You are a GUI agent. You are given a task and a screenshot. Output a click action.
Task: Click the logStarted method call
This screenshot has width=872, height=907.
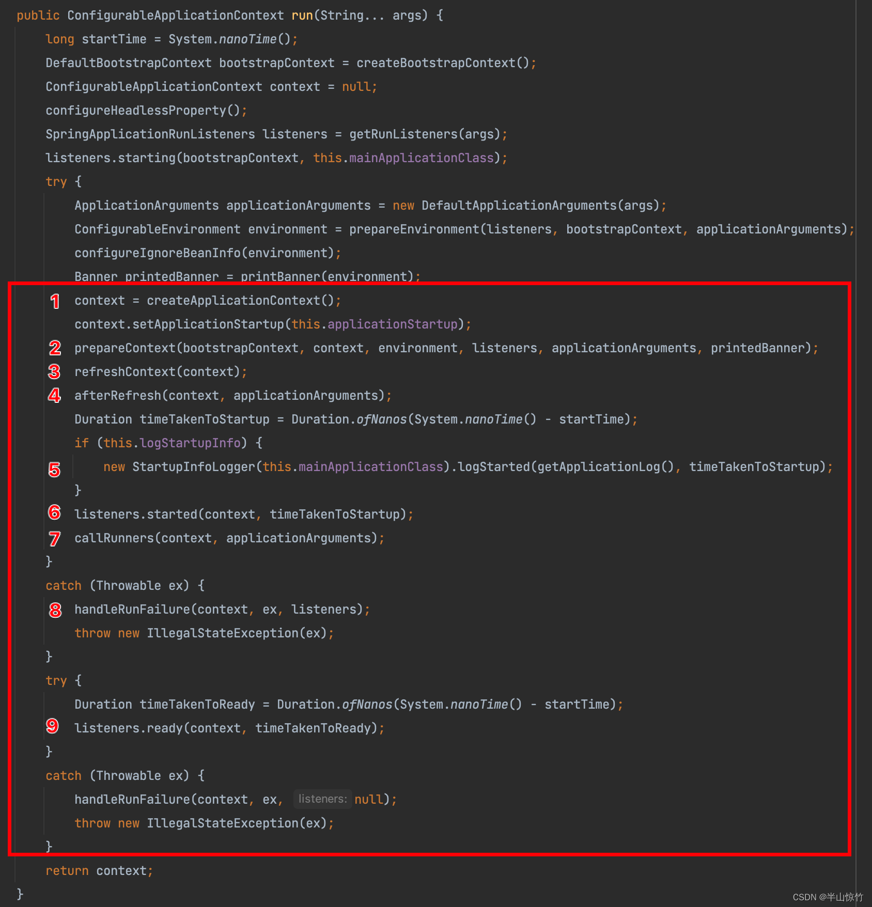point(494,467)
